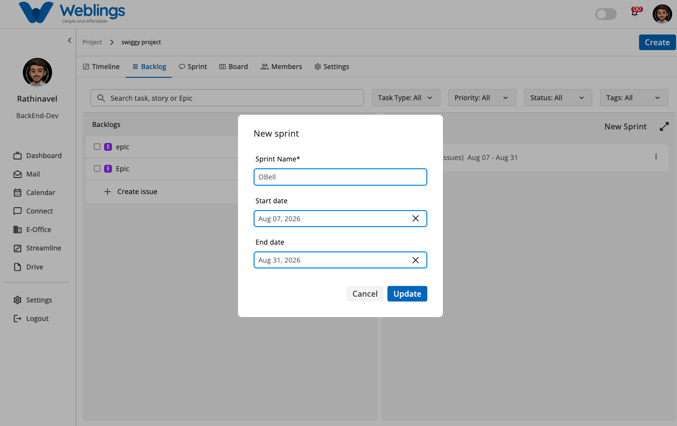Open the Tags: All dropdown
The width and height of the screenshot is (677, 426).
[x=634, y=98]
